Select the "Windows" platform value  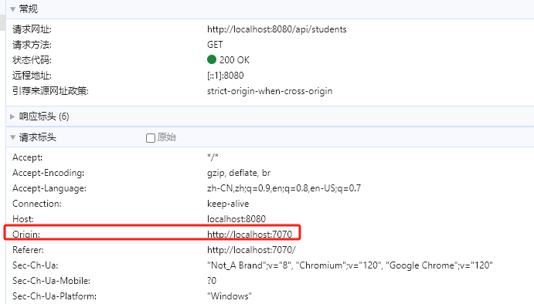(230, 296)
